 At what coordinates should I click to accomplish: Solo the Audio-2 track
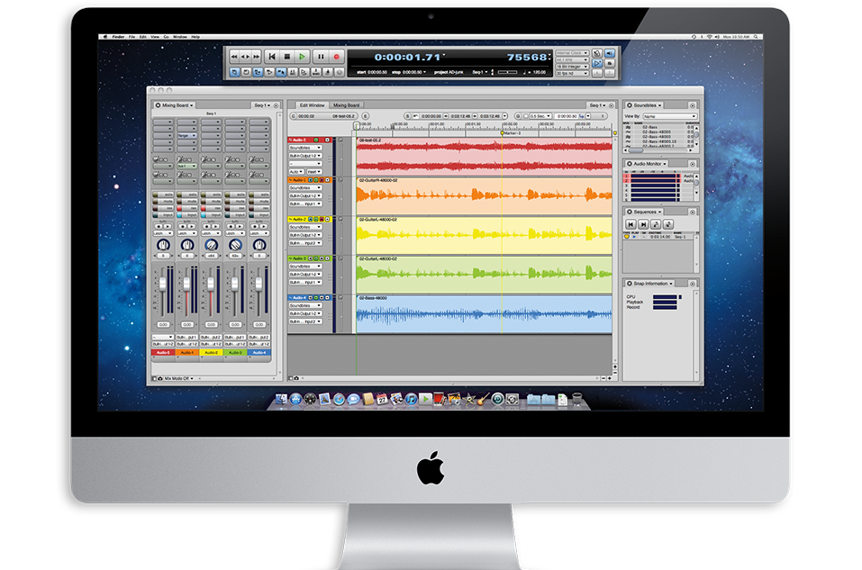click(x=316, y=220)
